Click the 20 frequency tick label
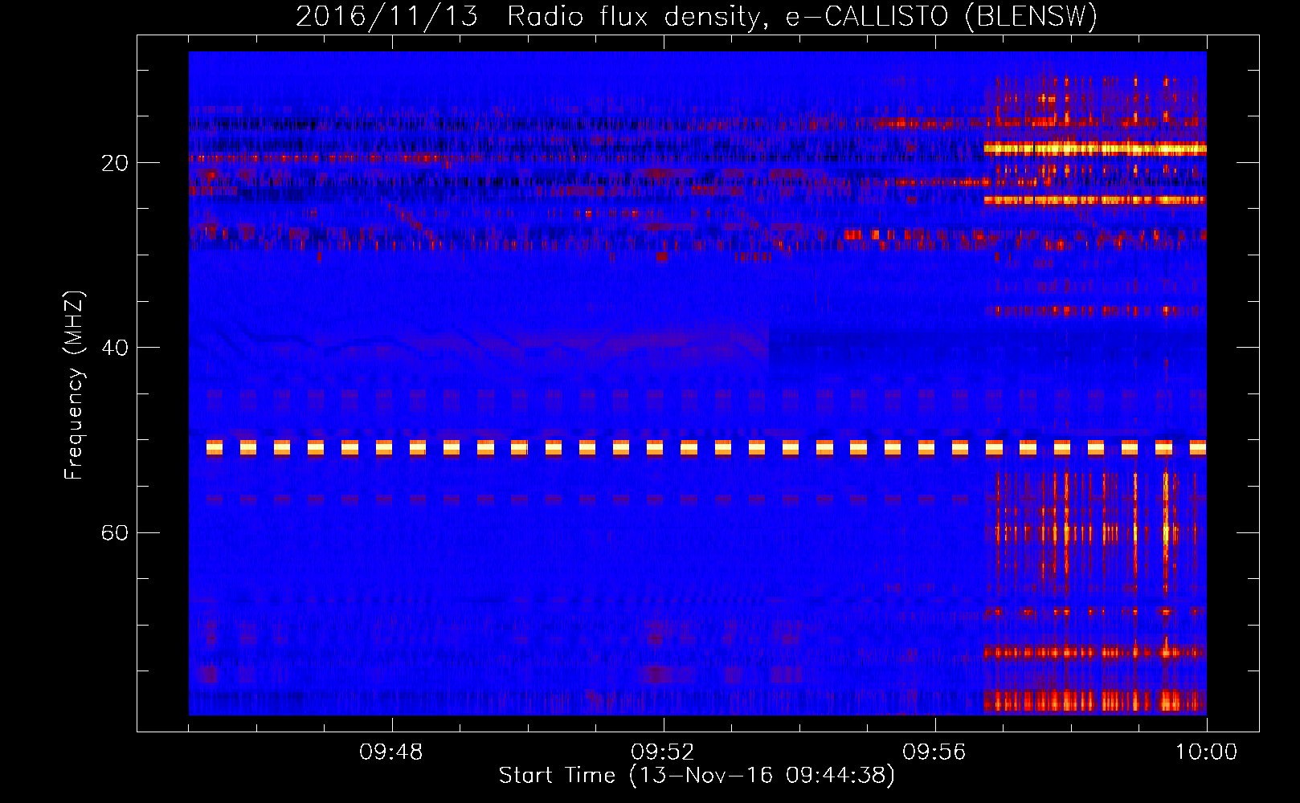Image resolution: width=1300 pixels, height=803 pixels. pyautogui.click(x=115, y=163)
